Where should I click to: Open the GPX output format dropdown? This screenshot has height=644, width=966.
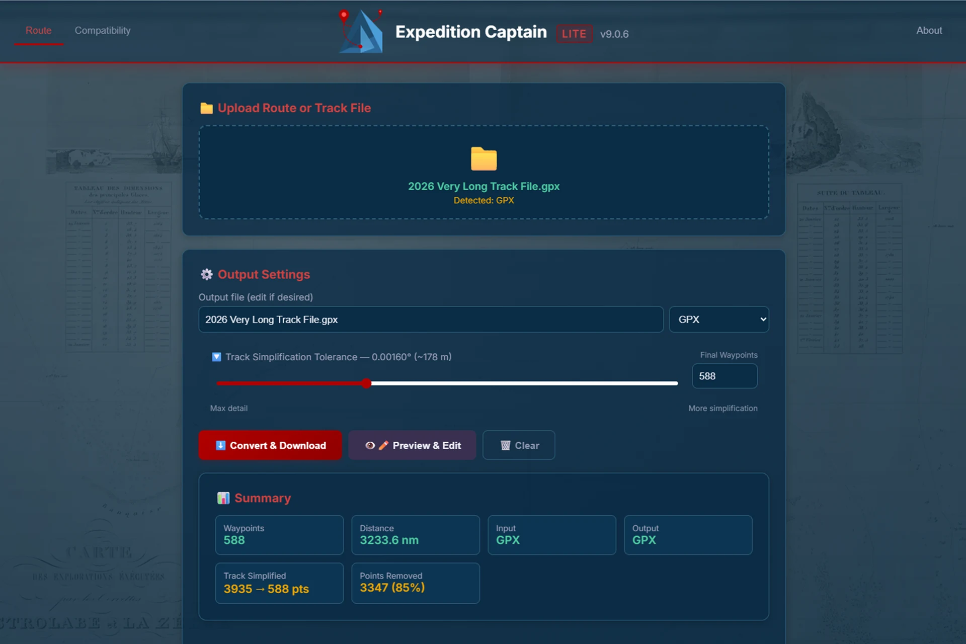(x=719, y=319)
